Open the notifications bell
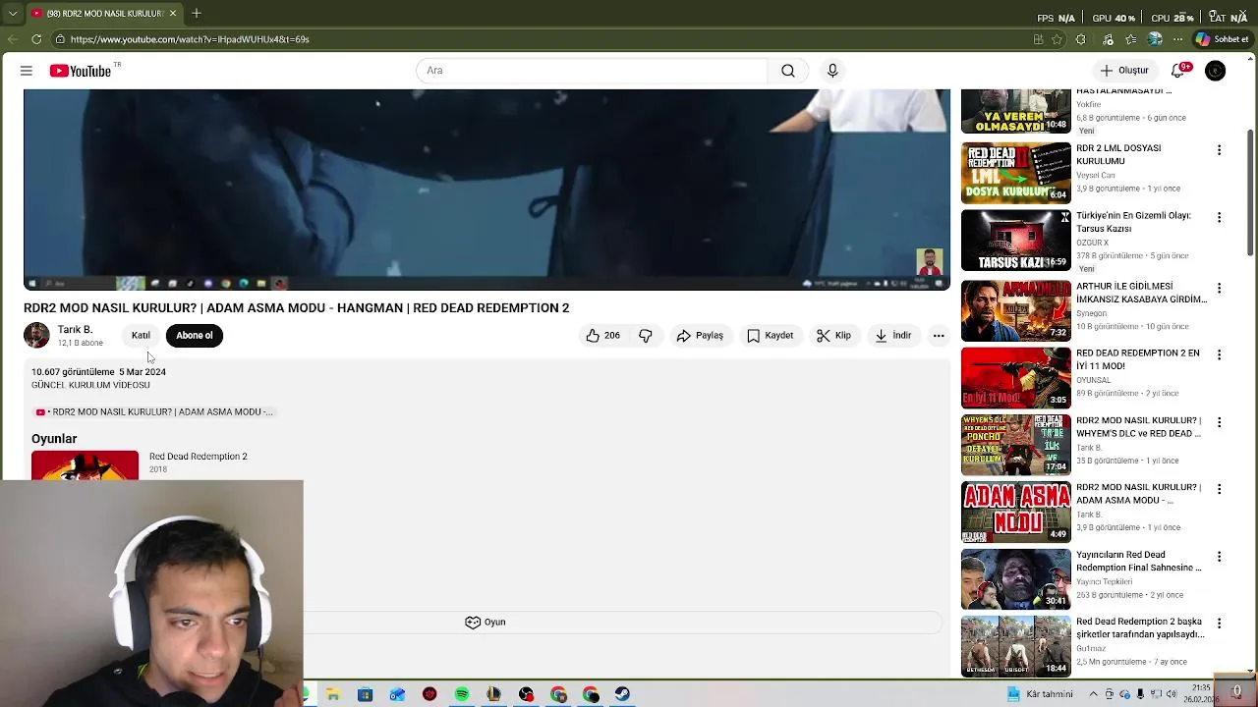This screenshot has width=1258, height=707. [x=1178, y=71]
